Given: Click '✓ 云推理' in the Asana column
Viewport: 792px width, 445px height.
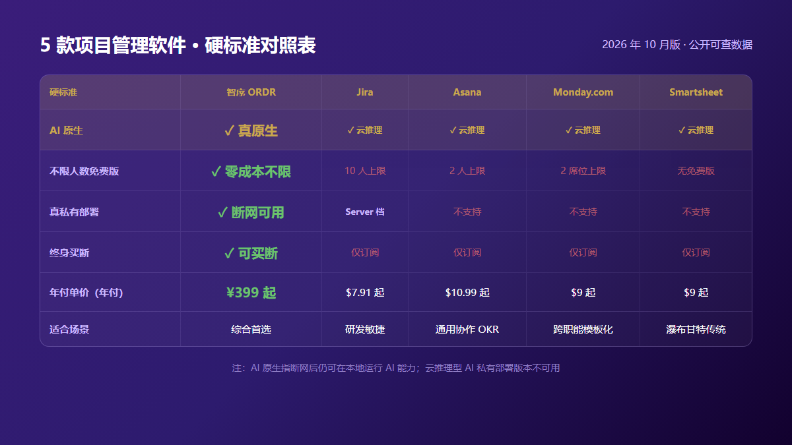Looking at the screenshot, I should click(x=467, y=131).
